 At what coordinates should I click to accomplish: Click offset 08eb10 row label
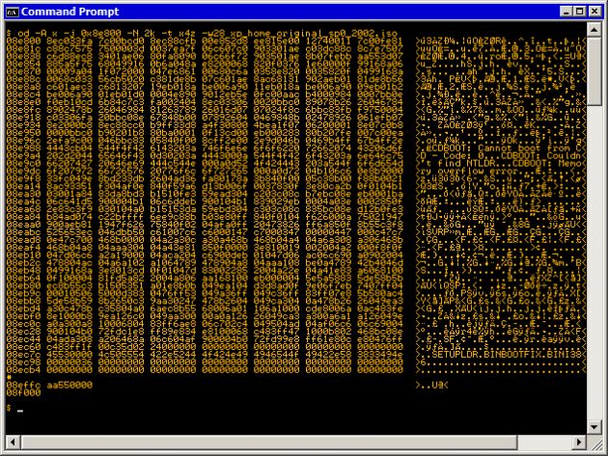[x=23, y=255]
